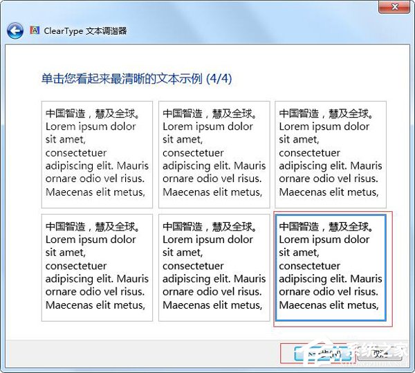Click the heading text ending with (4/4)
Screen dimensions: 415x373
[136, 79]
